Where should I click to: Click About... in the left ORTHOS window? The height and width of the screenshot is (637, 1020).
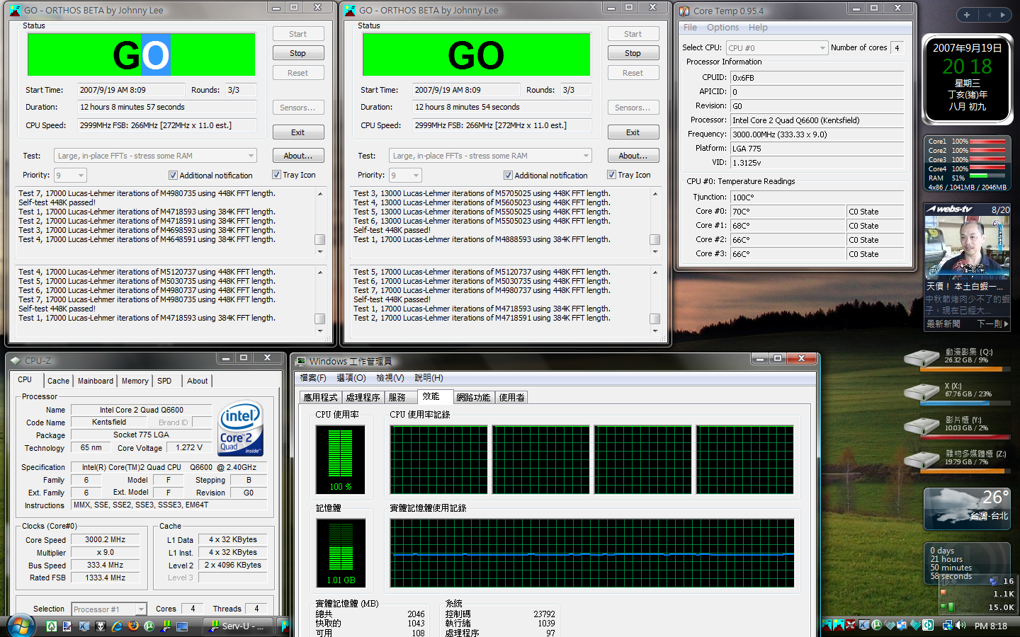click(x=298, y=156)
